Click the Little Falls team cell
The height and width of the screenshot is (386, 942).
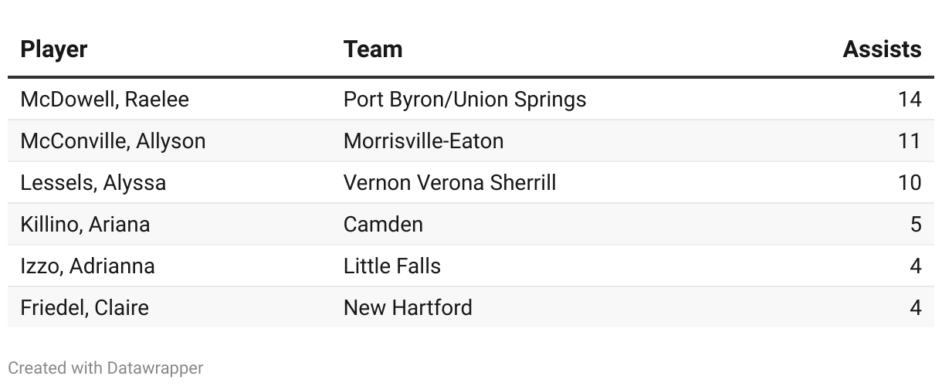(392, 266)
